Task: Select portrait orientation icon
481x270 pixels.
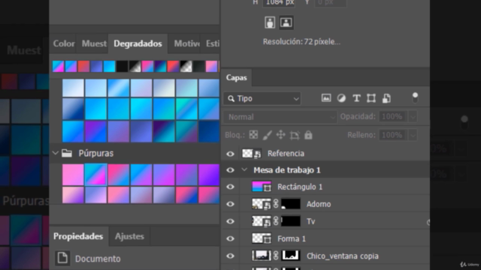Action: click(270, 22)
